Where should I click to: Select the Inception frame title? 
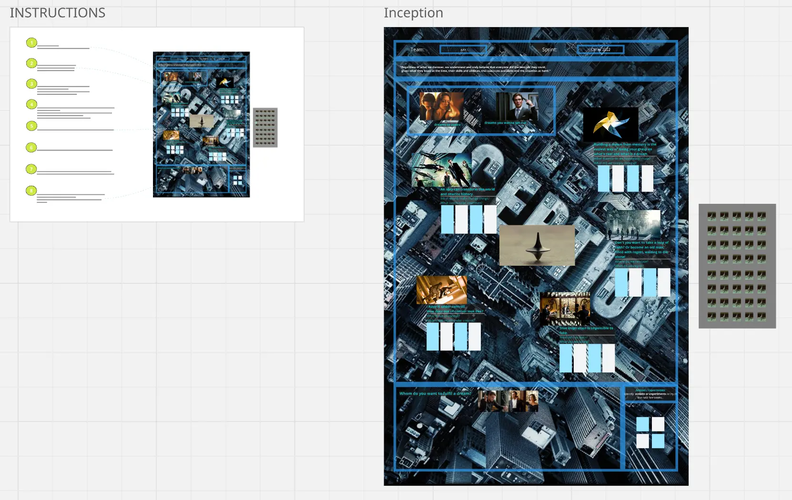coord(413,13)
